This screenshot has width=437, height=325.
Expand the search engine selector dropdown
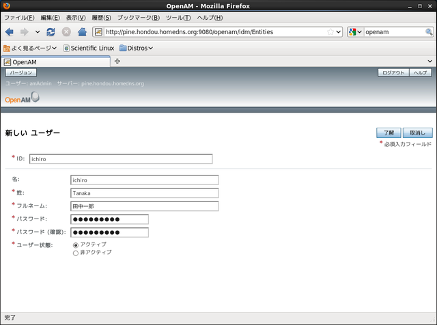coord(355,32)
